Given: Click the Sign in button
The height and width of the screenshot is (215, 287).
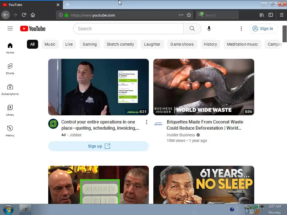Looking at the screenshot, I should point(263,29).
